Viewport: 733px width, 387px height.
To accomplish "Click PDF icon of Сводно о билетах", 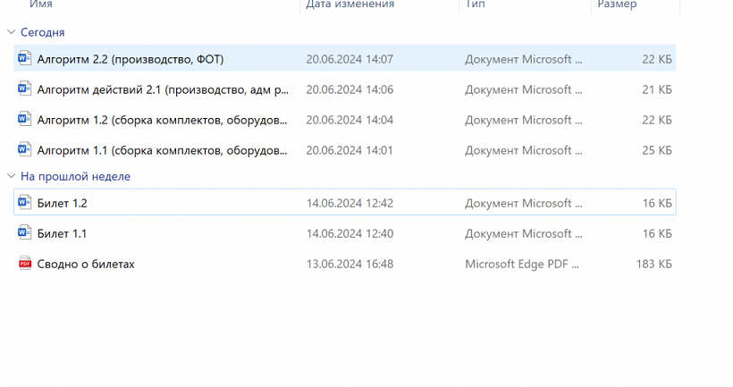I will point(24,264).
